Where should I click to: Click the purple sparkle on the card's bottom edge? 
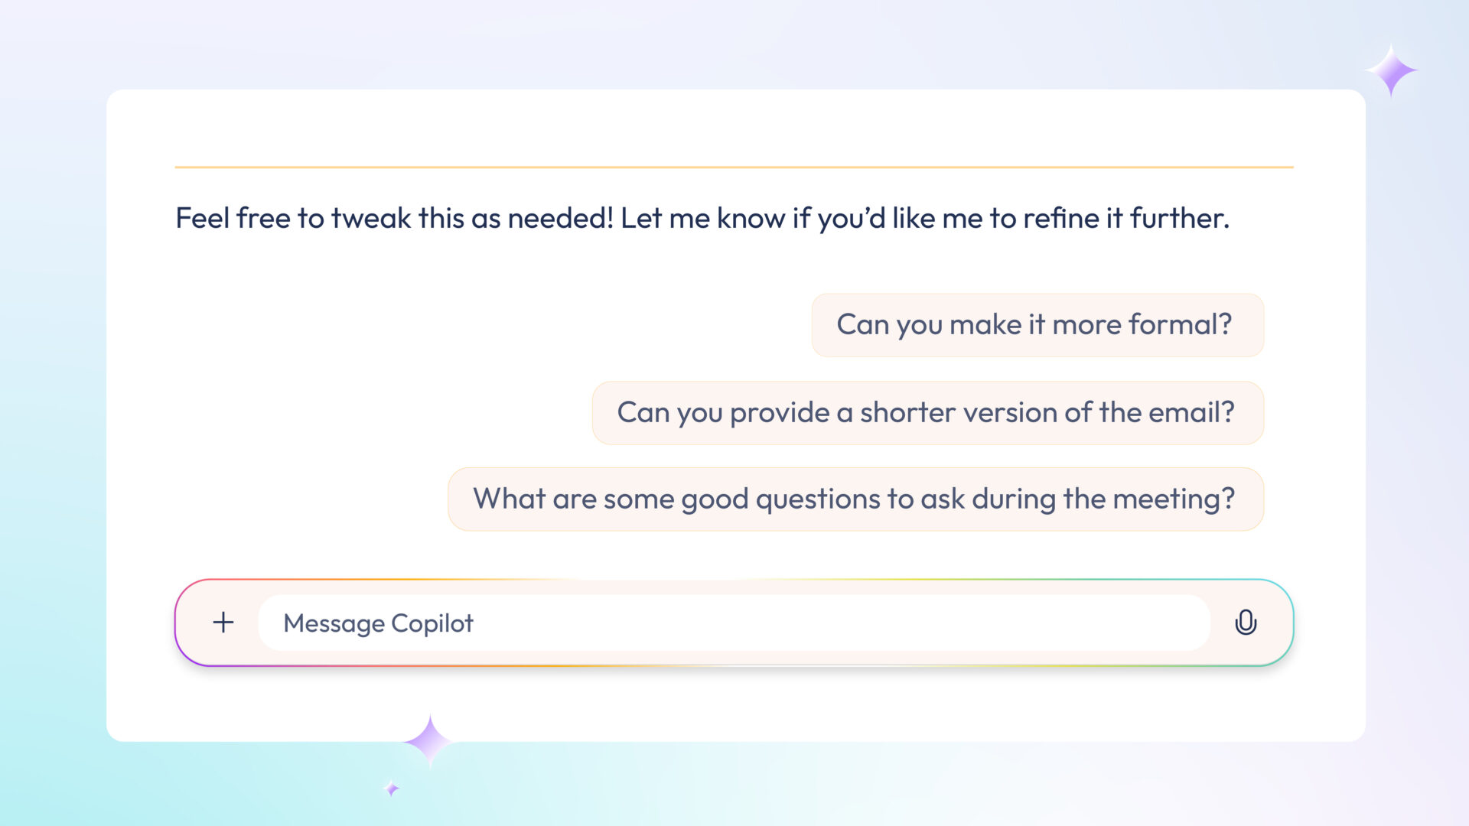429,740
